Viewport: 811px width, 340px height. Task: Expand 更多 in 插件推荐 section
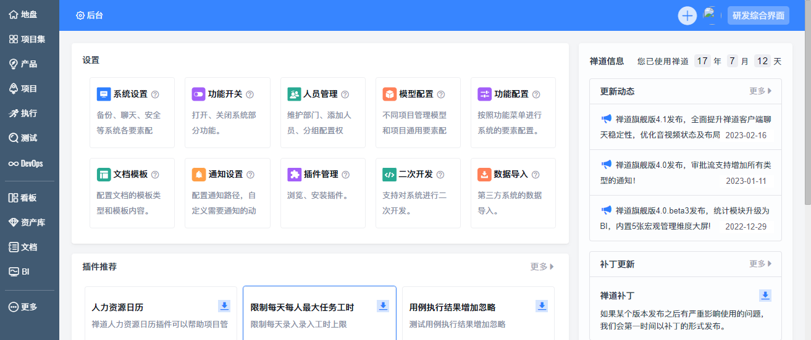pyautogui.click(x=542, y=267)
